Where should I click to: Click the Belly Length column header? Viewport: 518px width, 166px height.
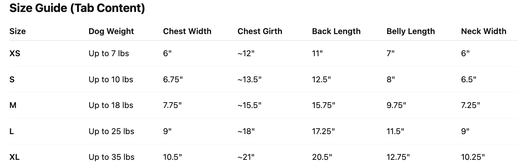(411, 32)
